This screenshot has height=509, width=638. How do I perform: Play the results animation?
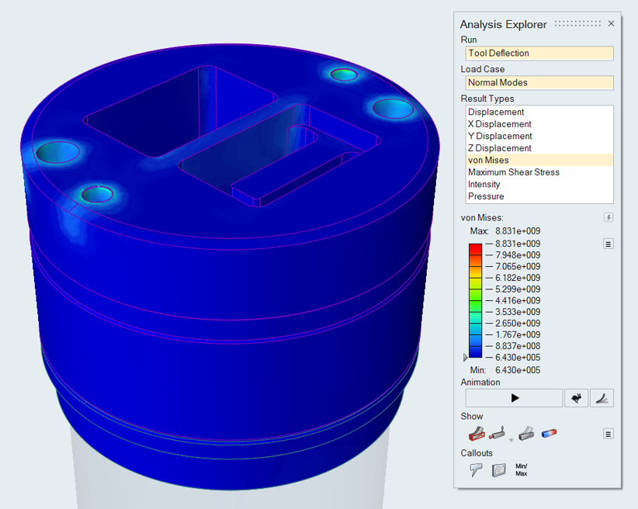[x=514, y=398]
